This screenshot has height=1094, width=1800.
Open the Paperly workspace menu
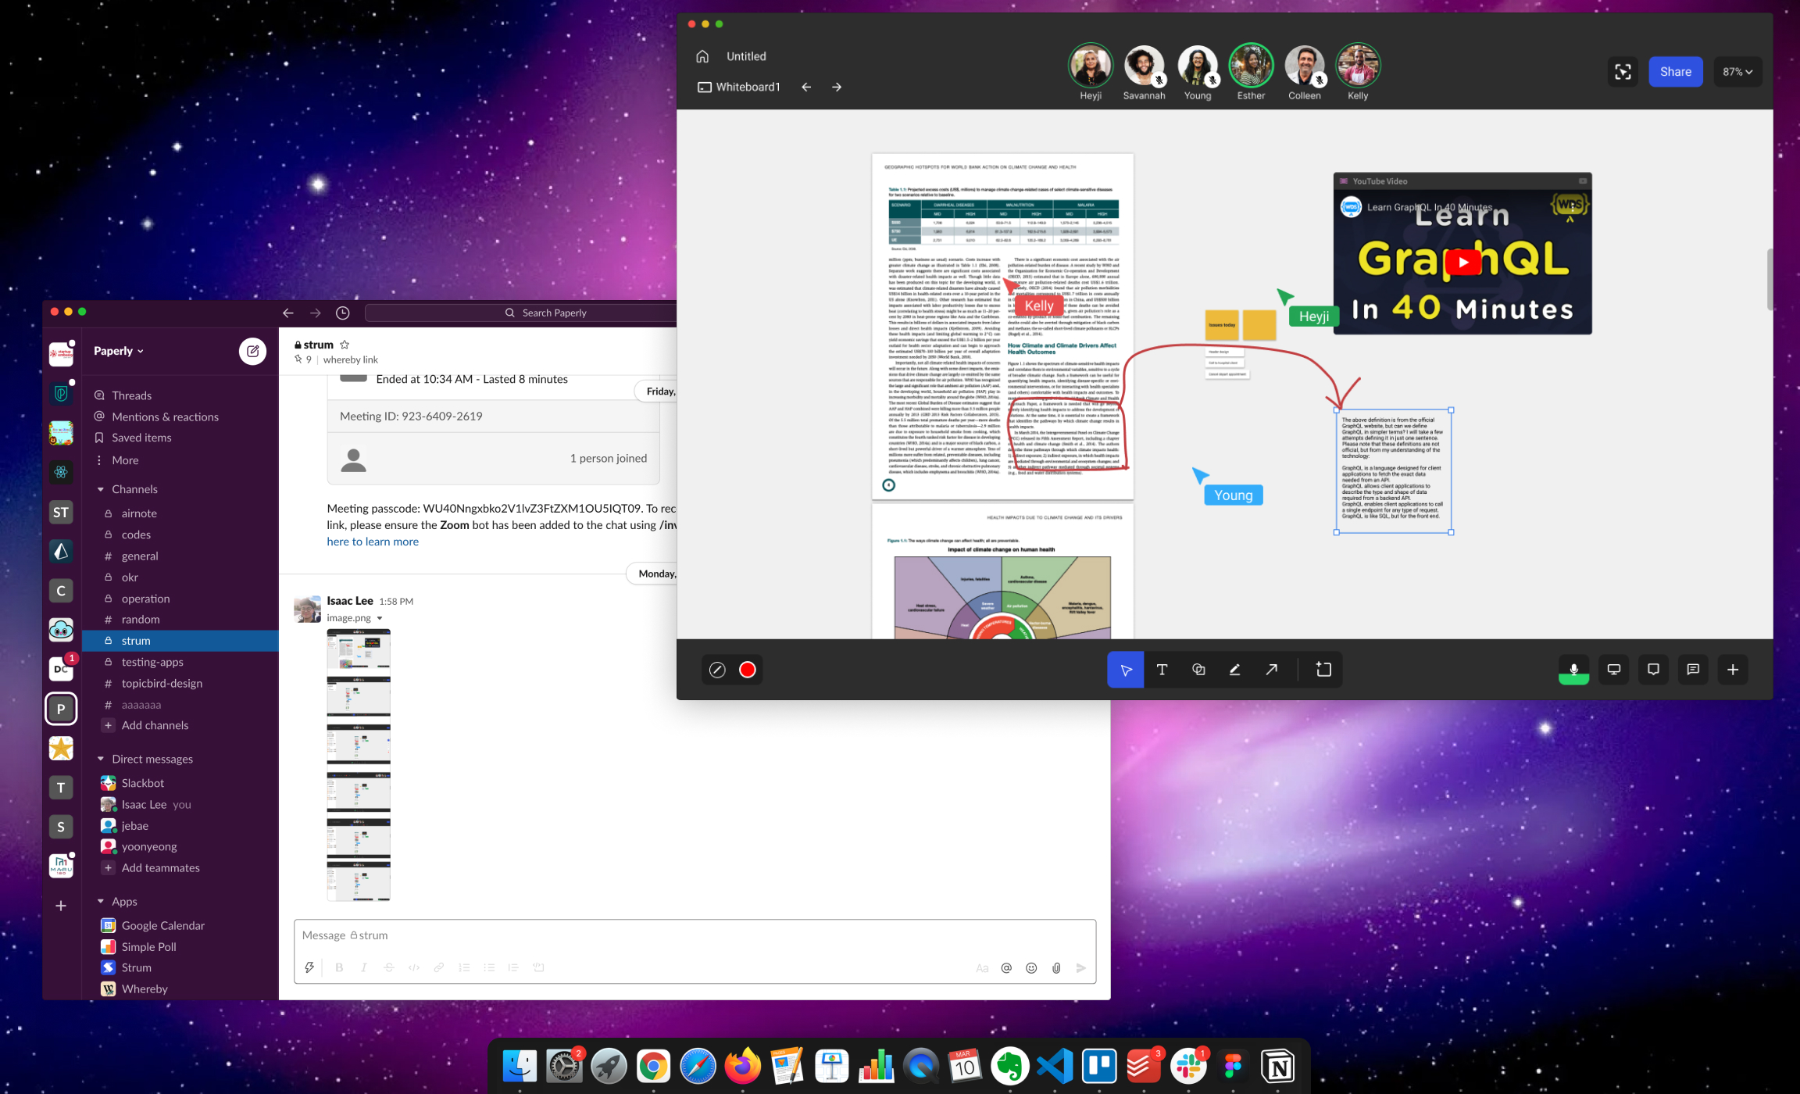click(x=118, y=351)
